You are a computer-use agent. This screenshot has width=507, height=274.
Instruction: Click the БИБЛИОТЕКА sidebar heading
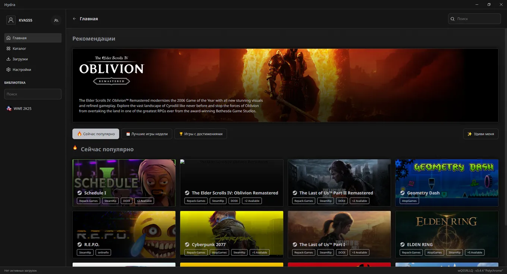coord(15,83)
